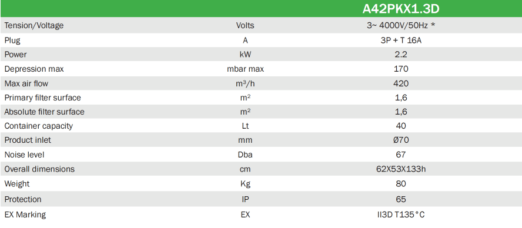Select the Depression max label
522x228 pixels.
coord(34,69)
